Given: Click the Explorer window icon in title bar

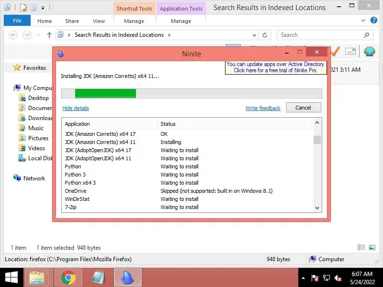Looking at the screenshot, I should (7, 8).
